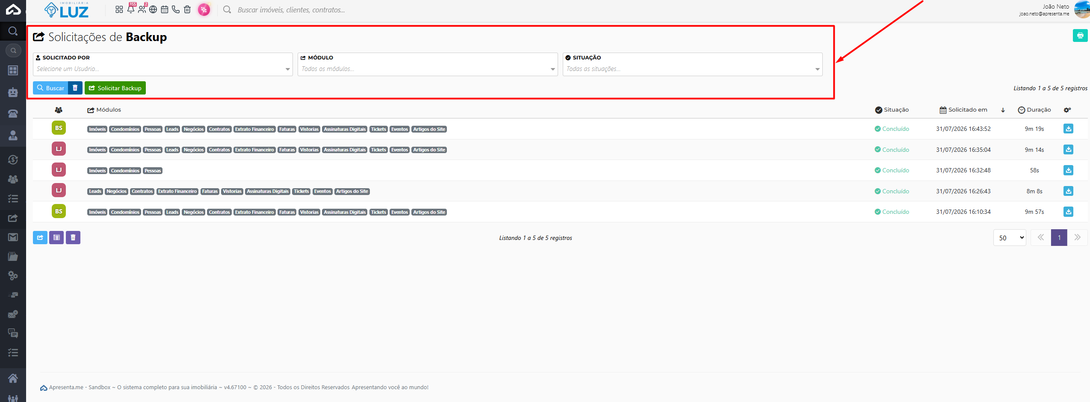Open the calendar icon in top toolbar

pos(164,9)
